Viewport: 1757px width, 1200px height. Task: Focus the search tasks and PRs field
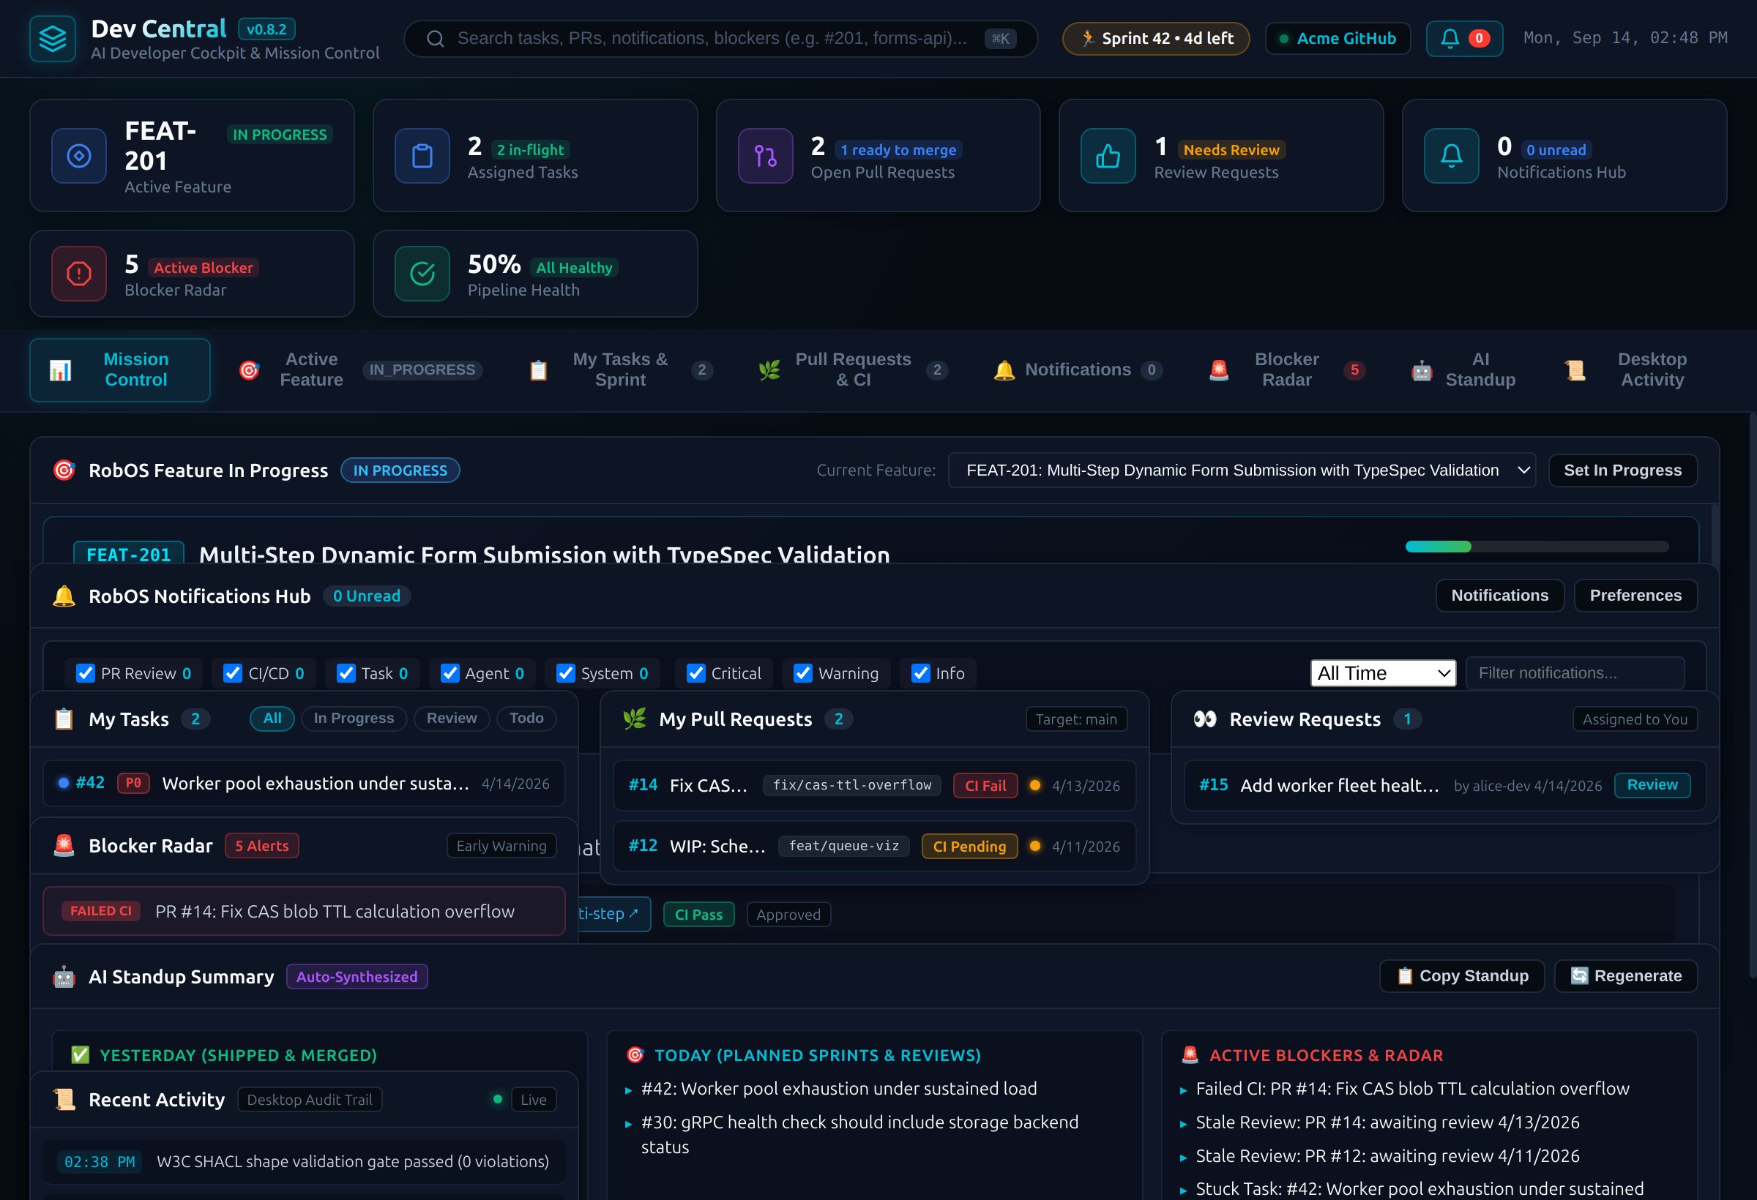point(720,39)
